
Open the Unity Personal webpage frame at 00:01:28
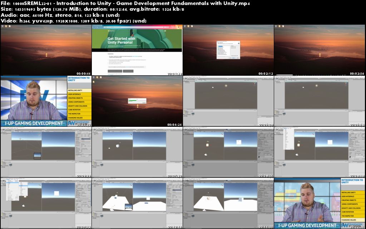pos(137,50)
